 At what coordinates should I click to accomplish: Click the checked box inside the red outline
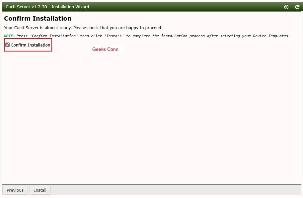coord(7,45)
